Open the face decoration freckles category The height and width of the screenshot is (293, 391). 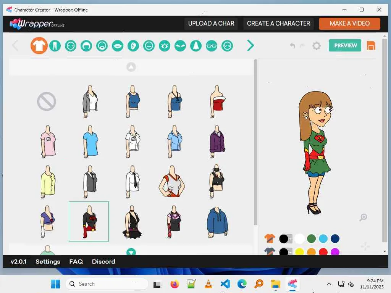tap(227, 46)
